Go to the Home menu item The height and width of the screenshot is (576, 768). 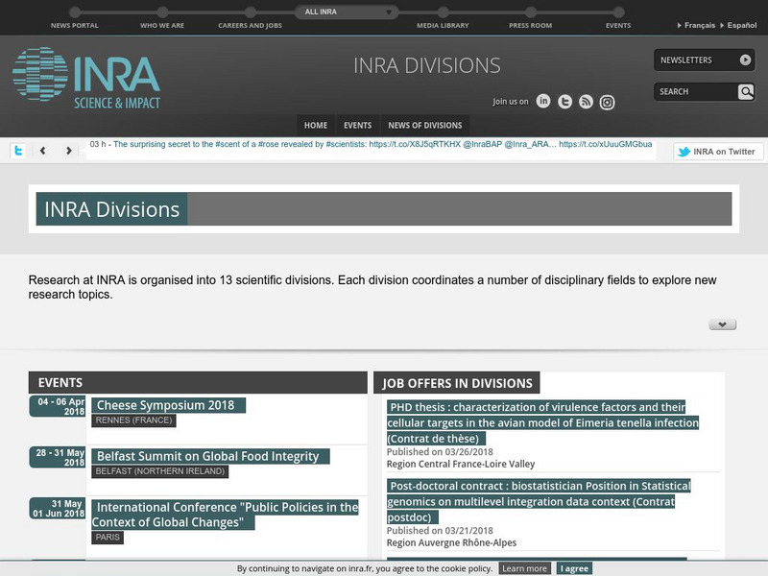point(315,125)
